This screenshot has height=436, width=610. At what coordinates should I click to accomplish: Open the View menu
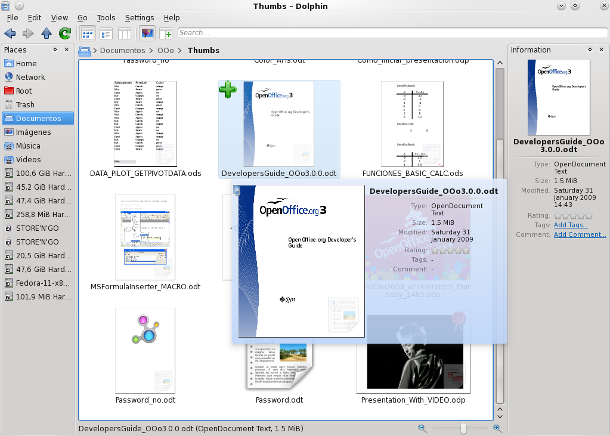tap(60, 18)
